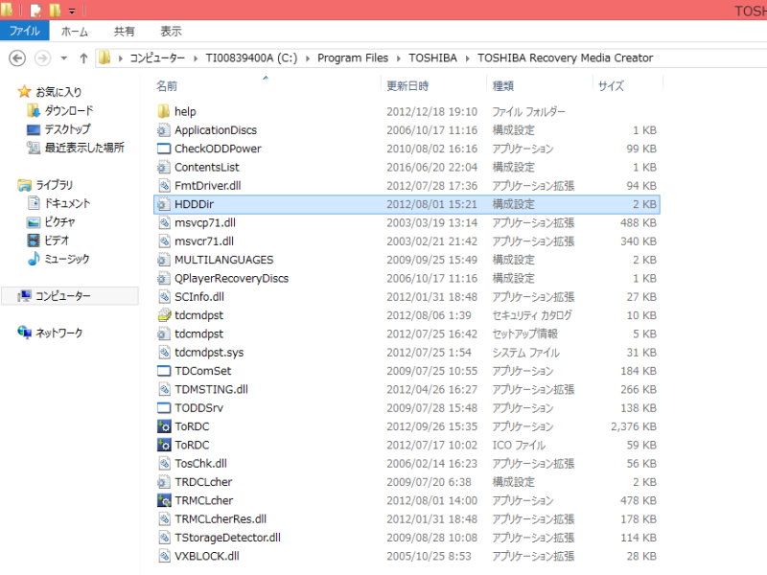Click the quick access properties icon
This screenshot has width=767, height=575.
click(x=35, y=10)
